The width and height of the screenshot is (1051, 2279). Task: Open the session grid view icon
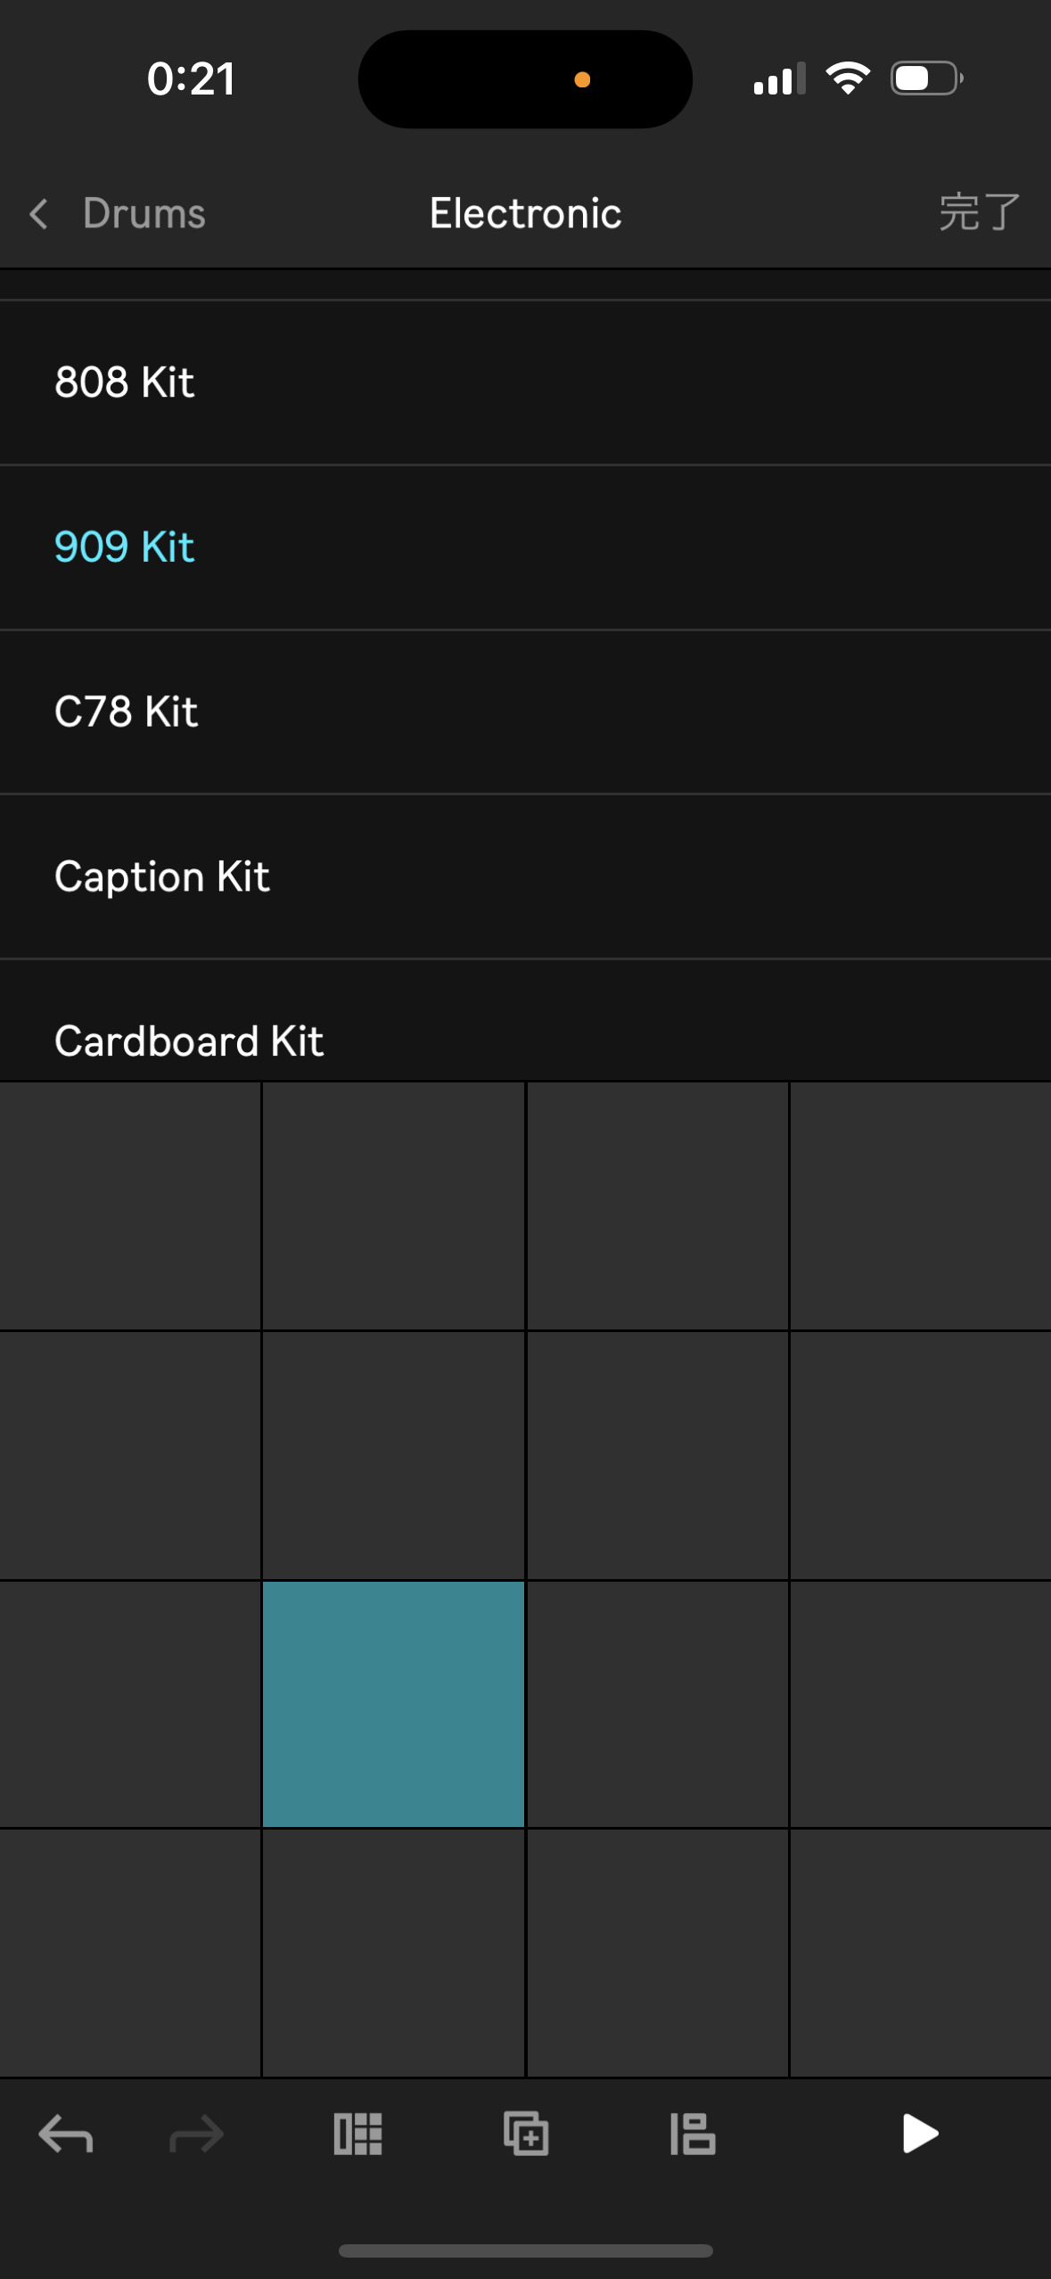[357, 2135]
